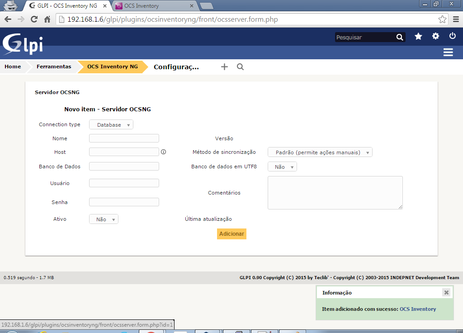Focus the Banco de Dados input field

pos(124,166)
